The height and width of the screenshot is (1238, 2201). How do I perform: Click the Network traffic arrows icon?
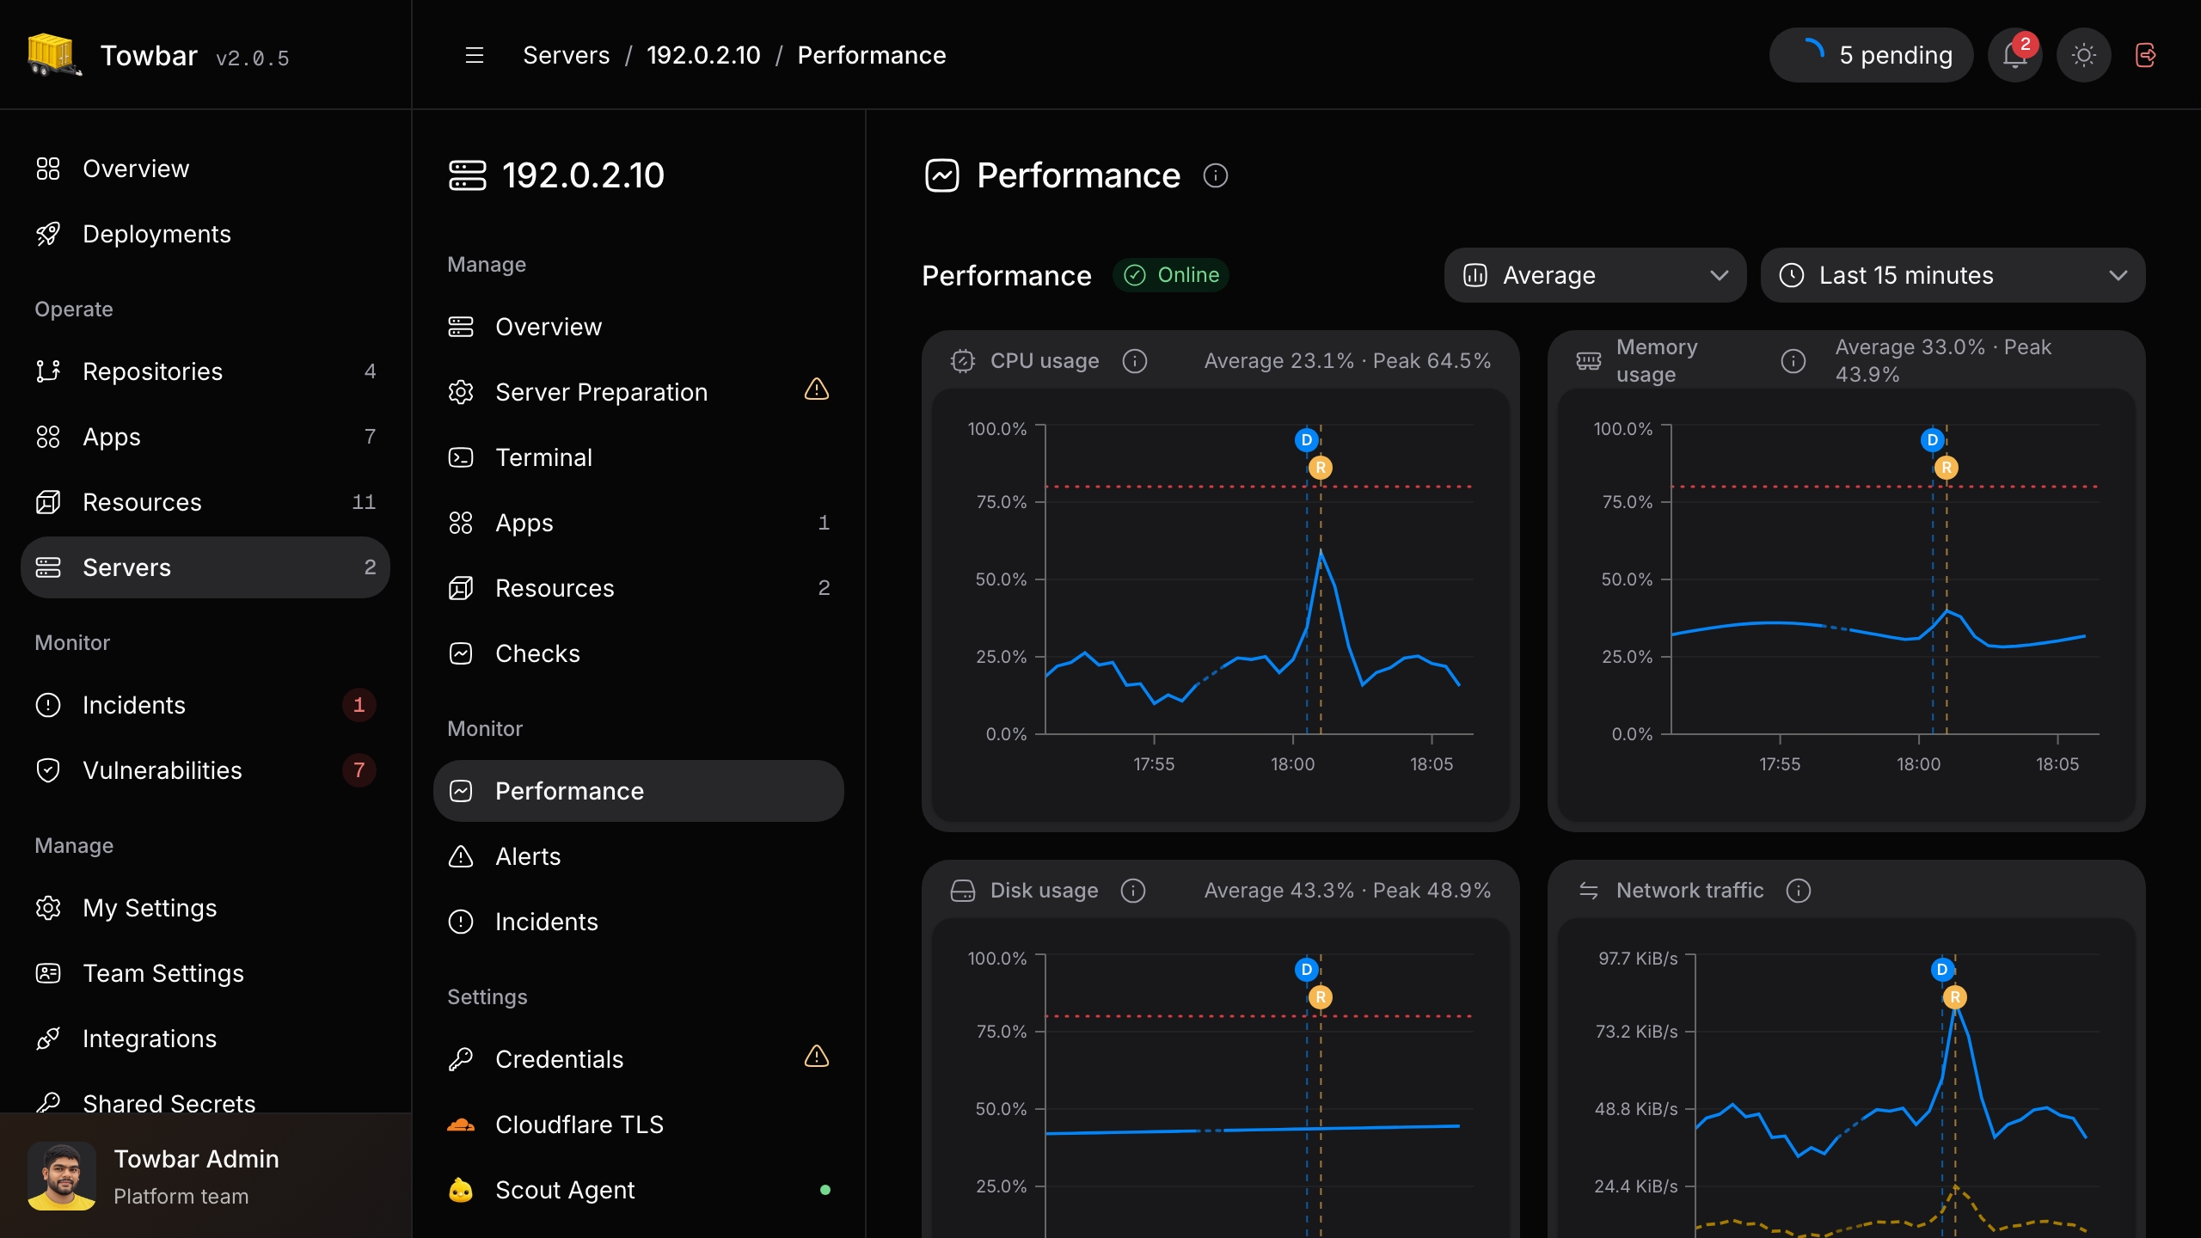(x=1589, y=891)
